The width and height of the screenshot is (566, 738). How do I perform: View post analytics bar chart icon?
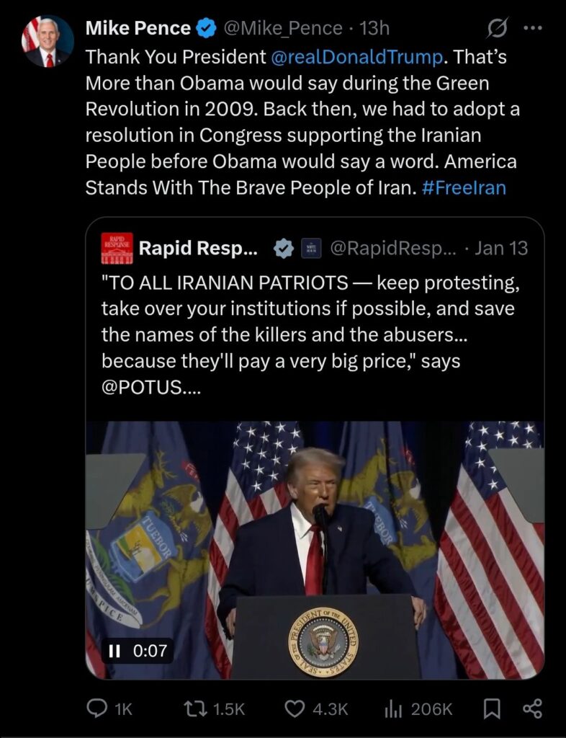coord(392,709)
